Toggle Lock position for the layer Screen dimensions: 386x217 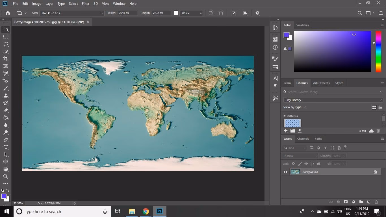click(306, 164)
